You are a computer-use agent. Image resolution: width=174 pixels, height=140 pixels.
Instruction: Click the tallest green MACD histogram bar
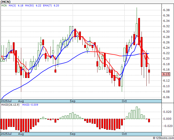point(137,113)
